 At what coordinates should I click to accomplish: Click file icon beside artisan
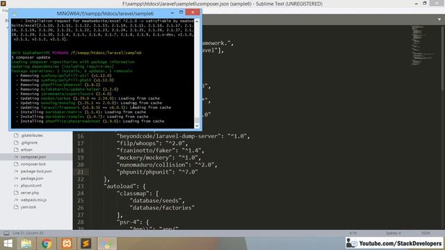tap(16, 150)
